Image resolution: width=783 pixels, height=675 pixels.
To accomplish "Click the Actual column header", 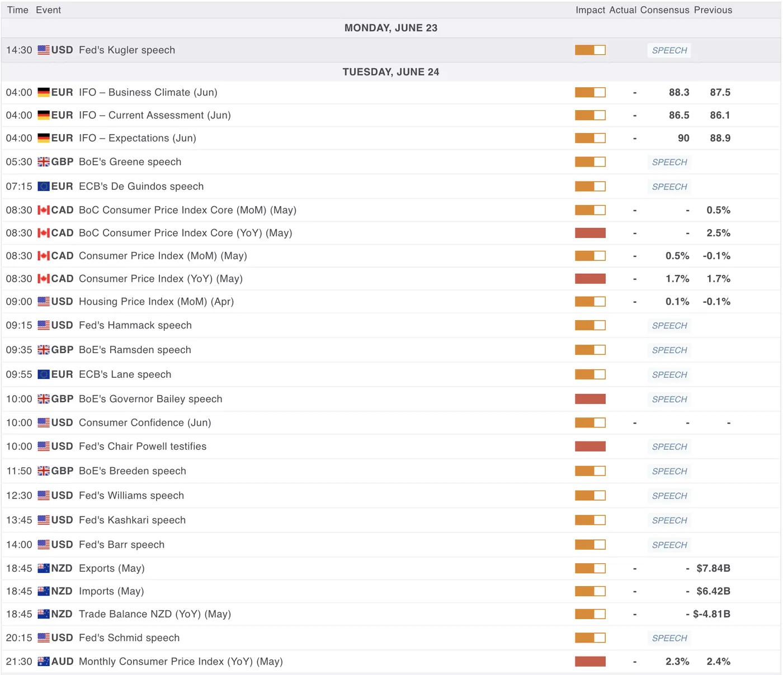I will point(623,10).
